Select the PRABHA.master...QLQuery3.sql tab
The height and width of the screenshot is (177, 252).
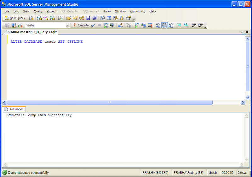(x=31, y=32)
